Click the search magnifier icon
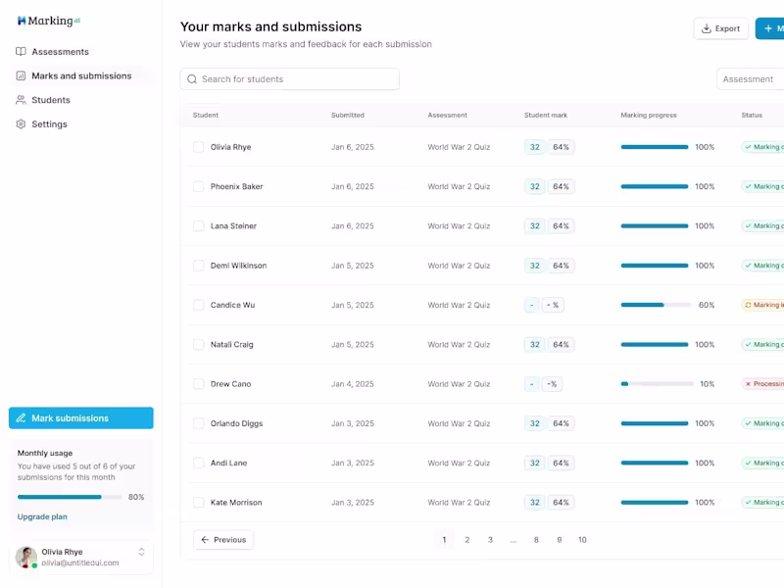This screenshot has height=588, width=784. (192, 79)
